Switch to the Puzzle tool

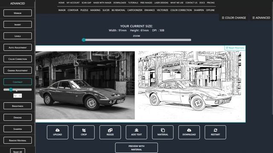[x=84, y=10]
